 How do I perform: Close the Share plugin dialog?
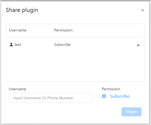pos(143,10)
